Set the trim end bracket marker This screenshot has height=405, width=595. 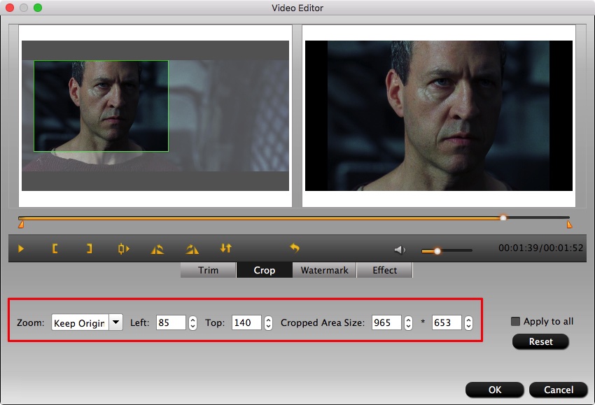coord(89,248)
